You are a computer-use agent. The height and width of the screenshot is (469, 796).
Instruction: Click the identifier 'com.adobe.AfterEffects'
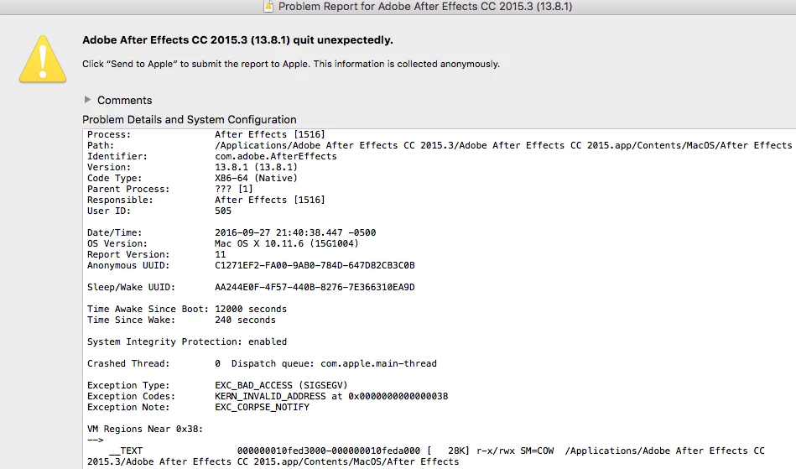276,156
